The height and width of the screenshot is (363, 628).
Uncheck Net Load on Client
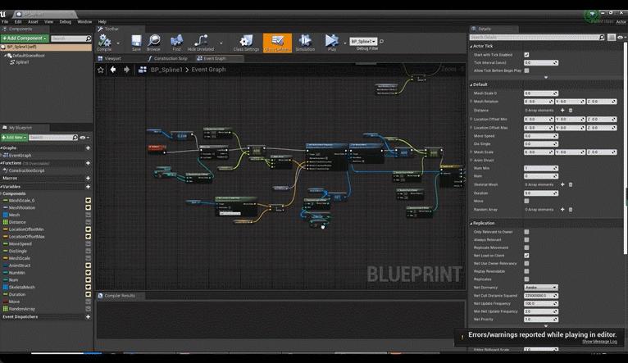[526, 256]
